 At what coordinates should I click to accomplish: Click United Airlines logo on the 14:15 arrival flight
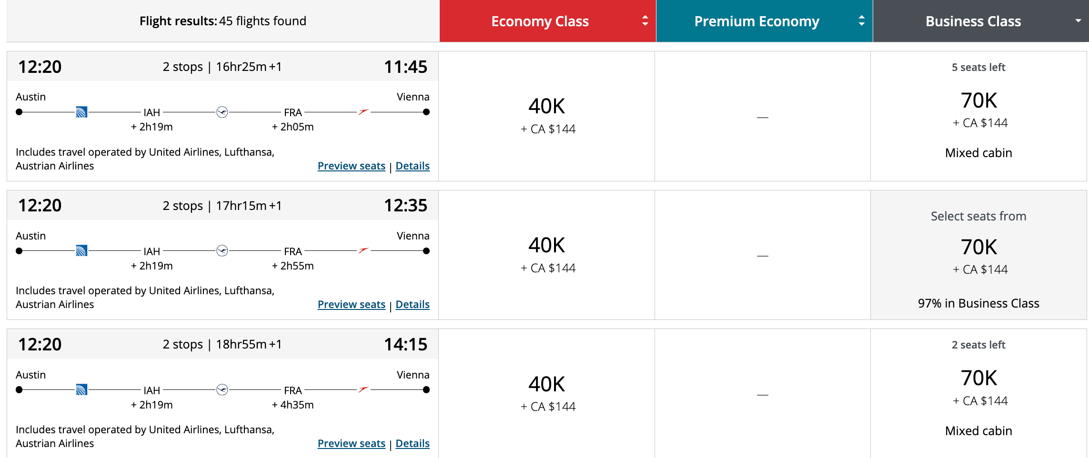coord(81,390)
